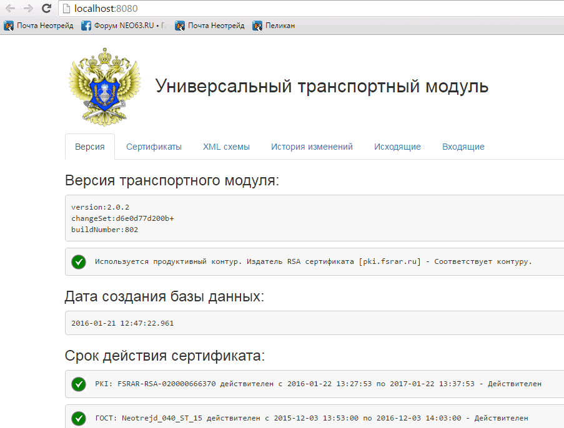Open the XML схемы tab
Image resolution: width=564 pixels, height=428 pixels.
point(226,147)
